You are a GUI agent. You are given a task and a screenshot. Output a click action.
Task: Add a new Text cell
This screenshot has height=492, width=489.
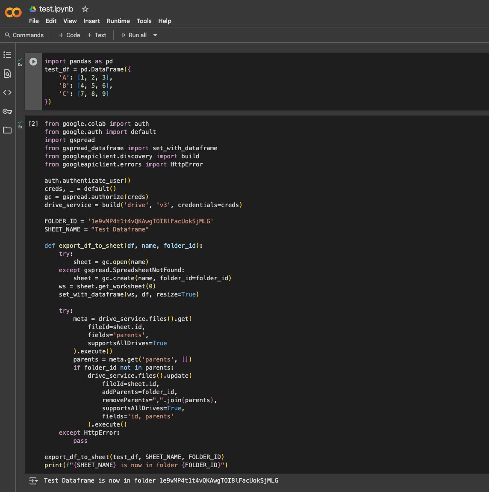(97, 35)
